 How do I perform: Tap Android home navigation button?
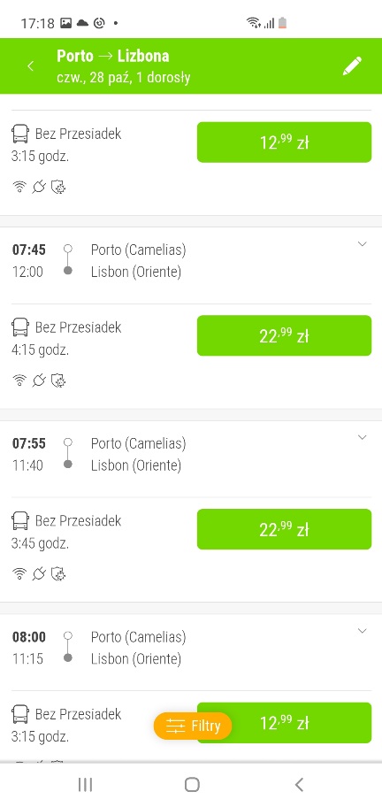[x=192, y=784]
